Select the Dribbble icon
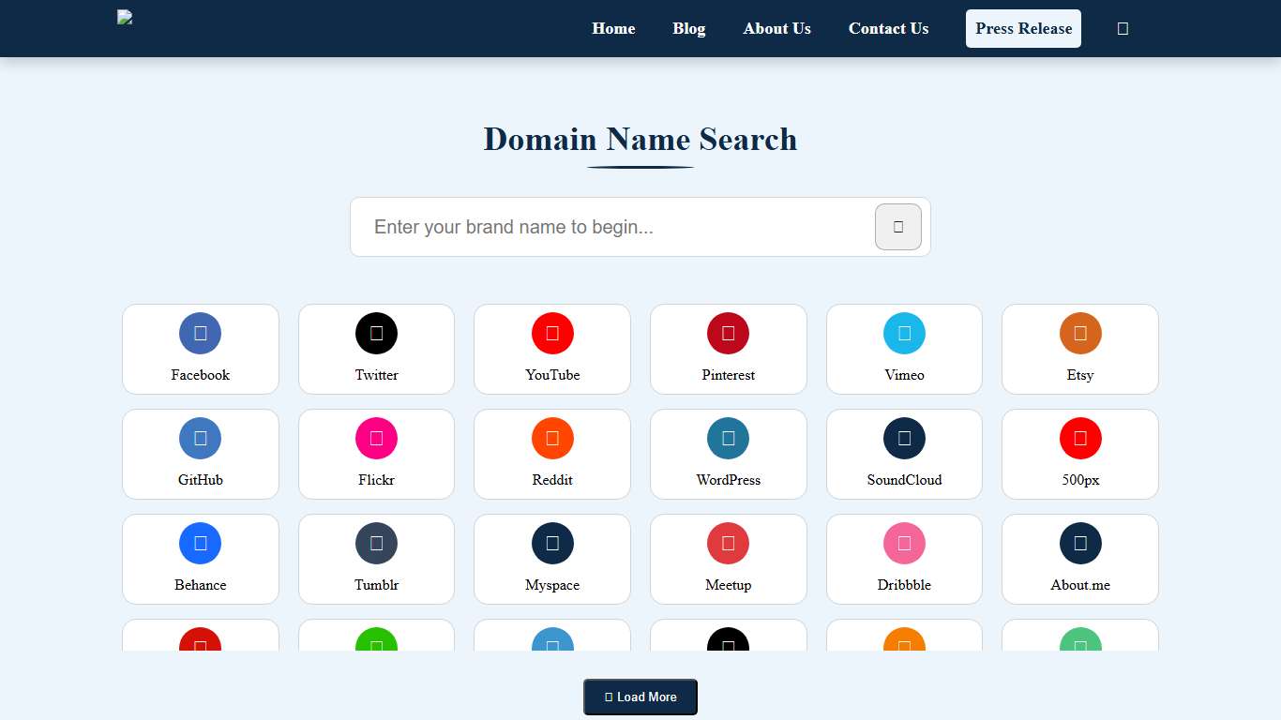Screen dimensions: 1281x720 pos(904,543)
